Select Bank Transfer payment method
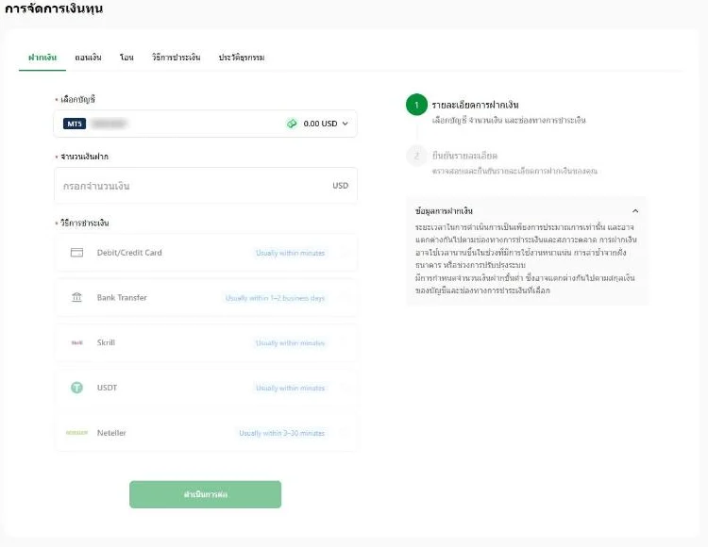This screenshot has height=547, width=708. point(206,298)
